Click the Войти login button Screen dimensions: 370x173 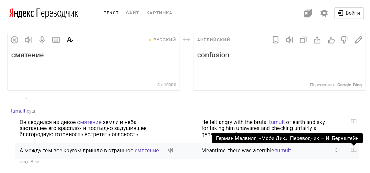click(x=349, y=13)
